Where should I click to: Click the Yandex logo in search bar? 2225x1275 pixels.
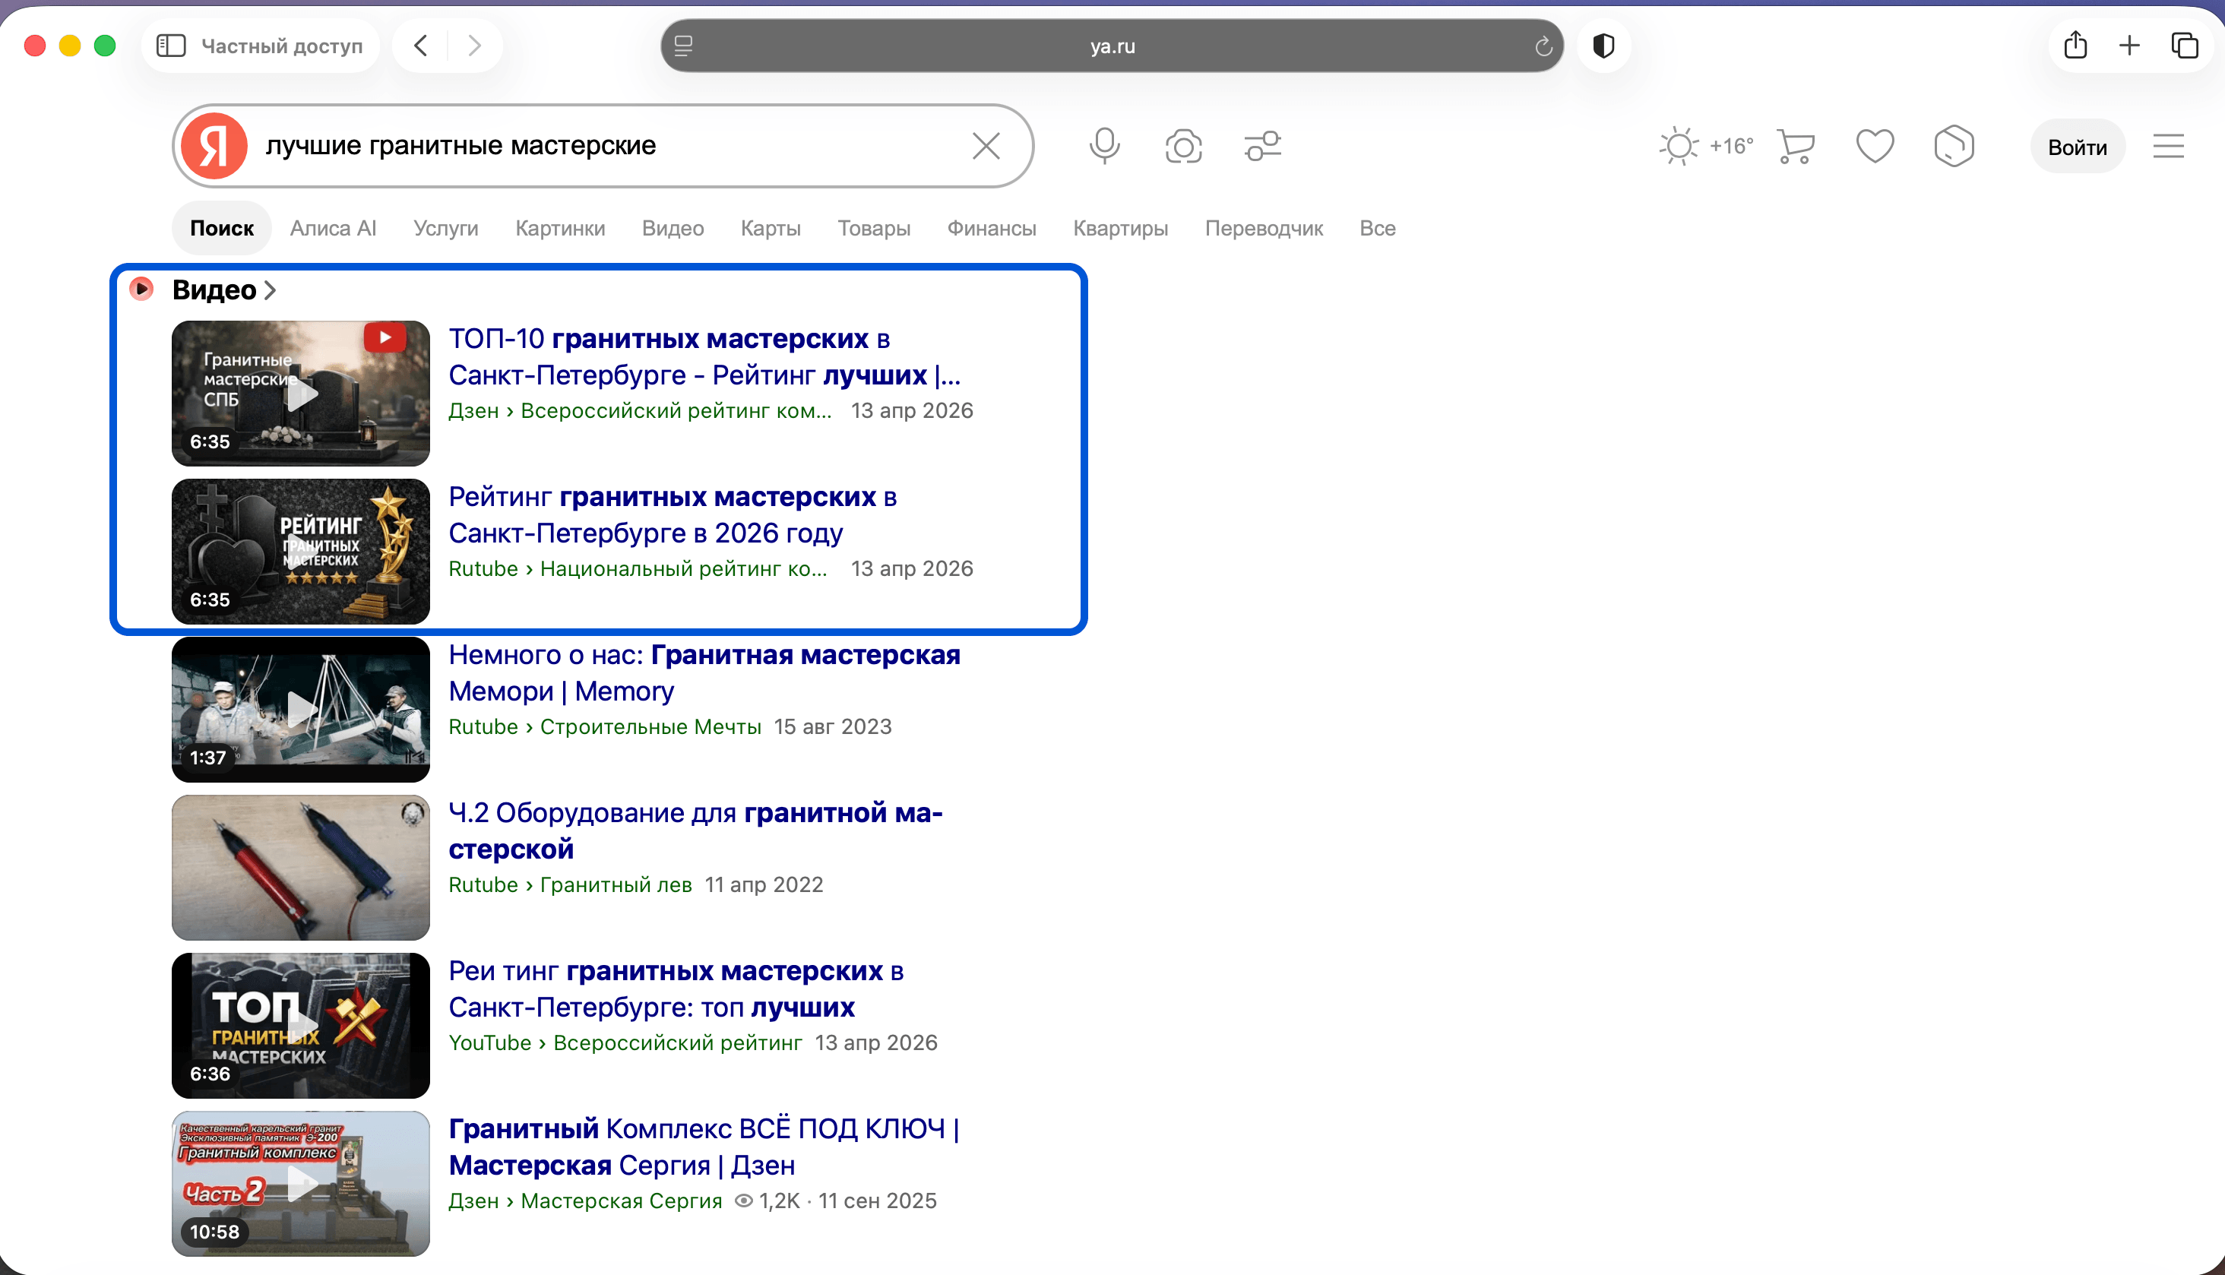[x=214, y=145]
